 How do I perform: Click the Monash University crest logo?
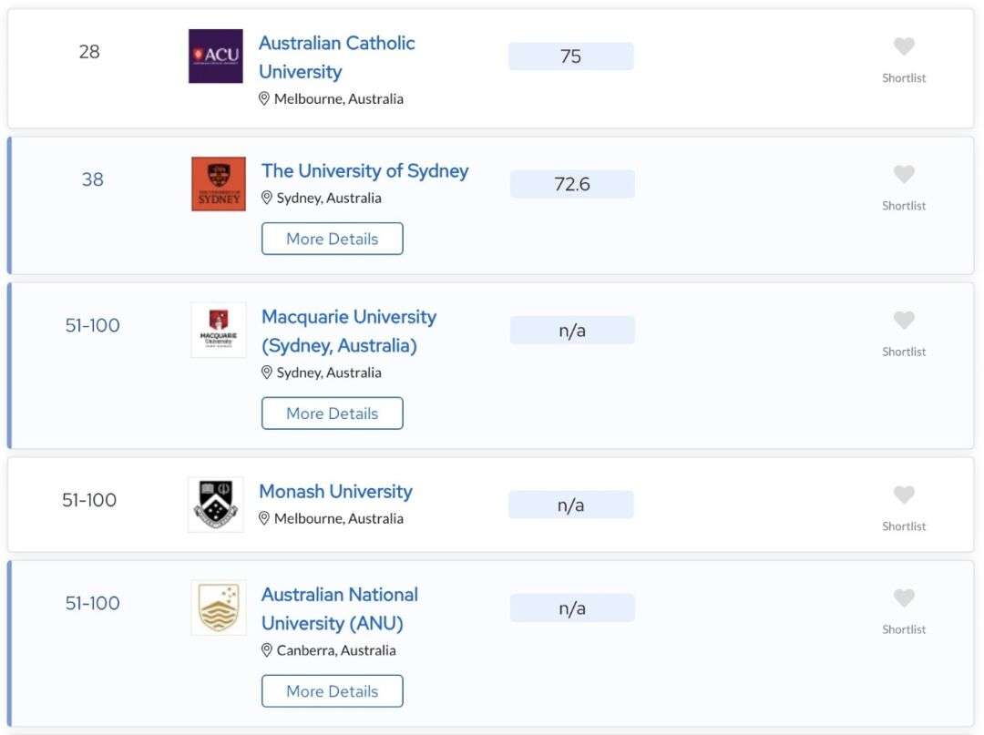click(x=216, y=505)
